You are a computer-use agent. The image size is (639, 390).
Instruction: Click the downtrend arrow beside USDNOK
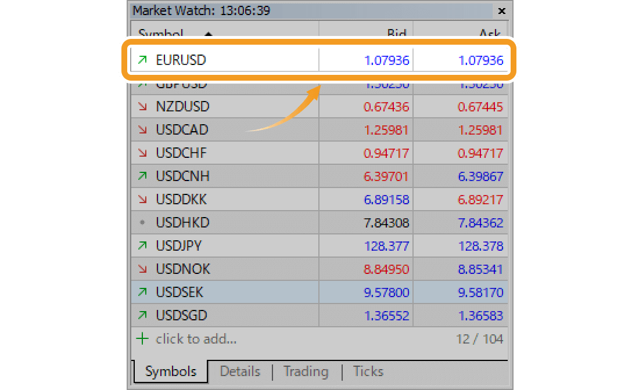tap(143, 269)
